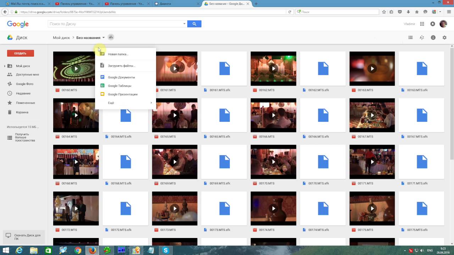Open Google Photos in sidebar

pos(24,84)
